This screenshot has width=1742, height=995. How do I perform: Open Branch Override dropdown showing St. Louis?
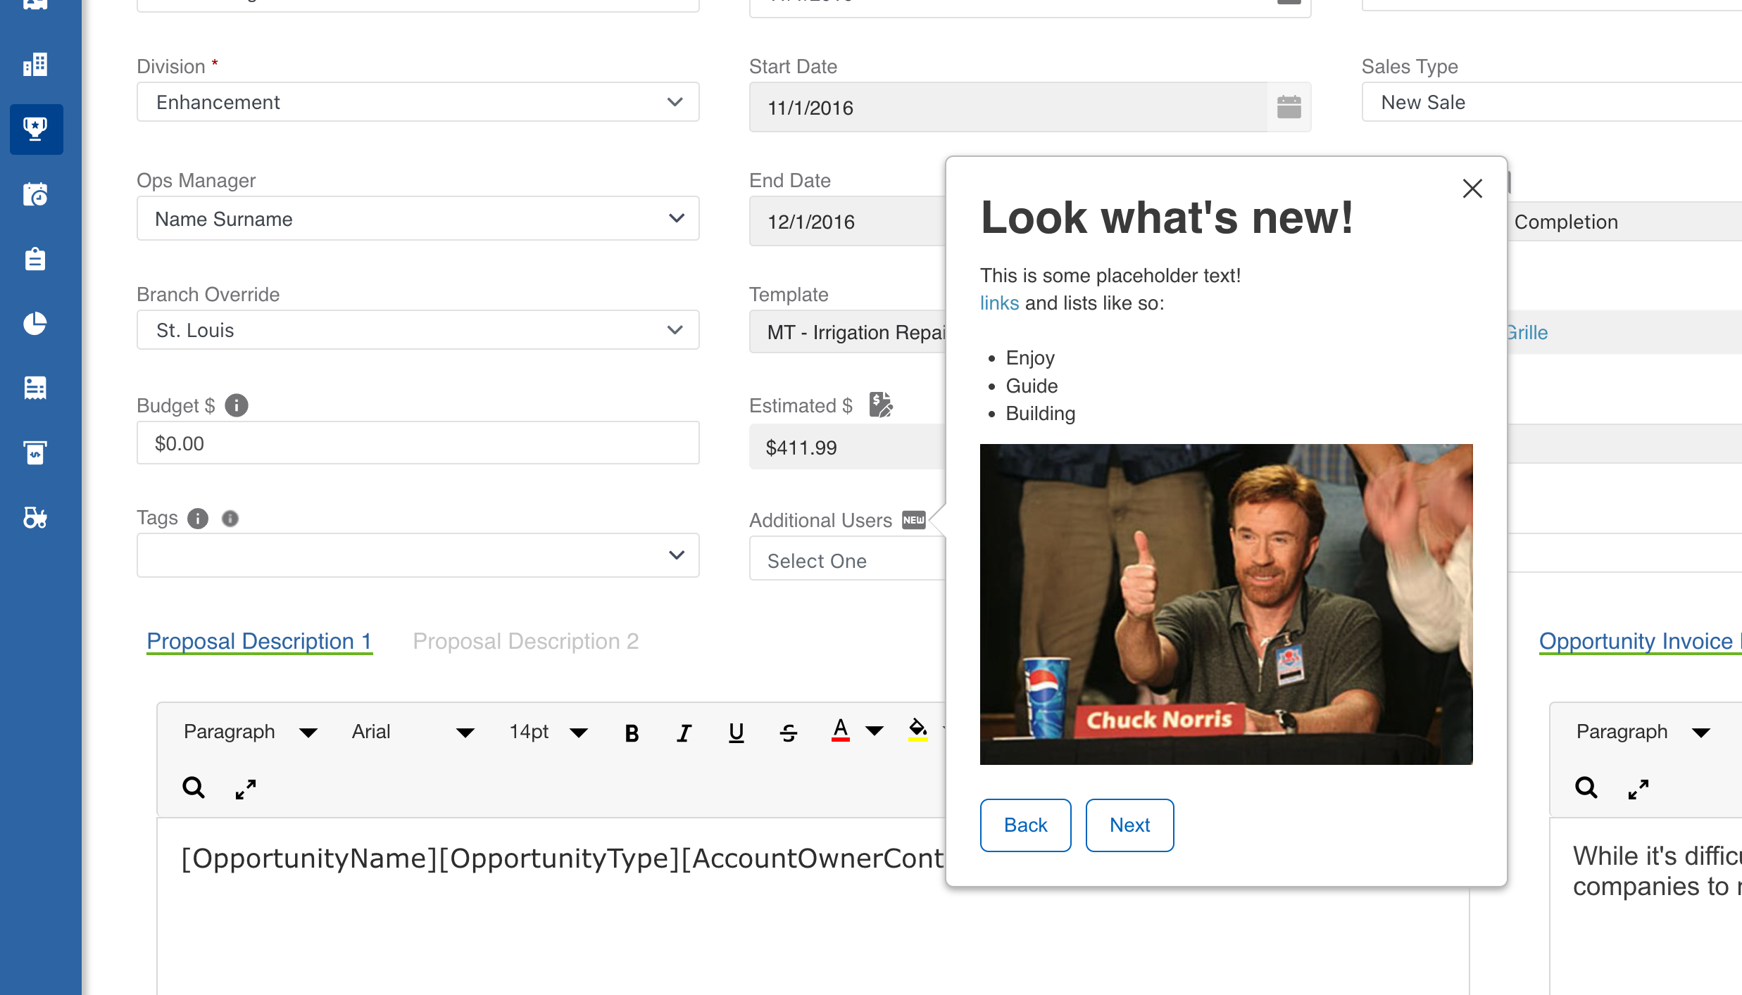418,330
